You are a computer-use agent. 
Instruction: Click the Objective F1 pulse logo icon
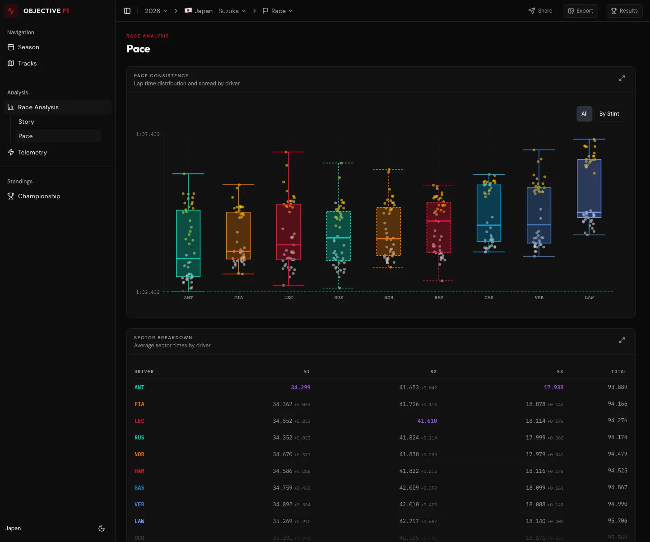point(11,11)
